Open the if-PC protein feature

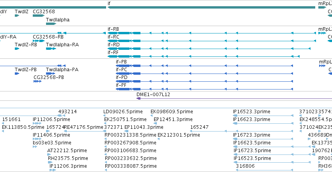(x=204, y=74)
